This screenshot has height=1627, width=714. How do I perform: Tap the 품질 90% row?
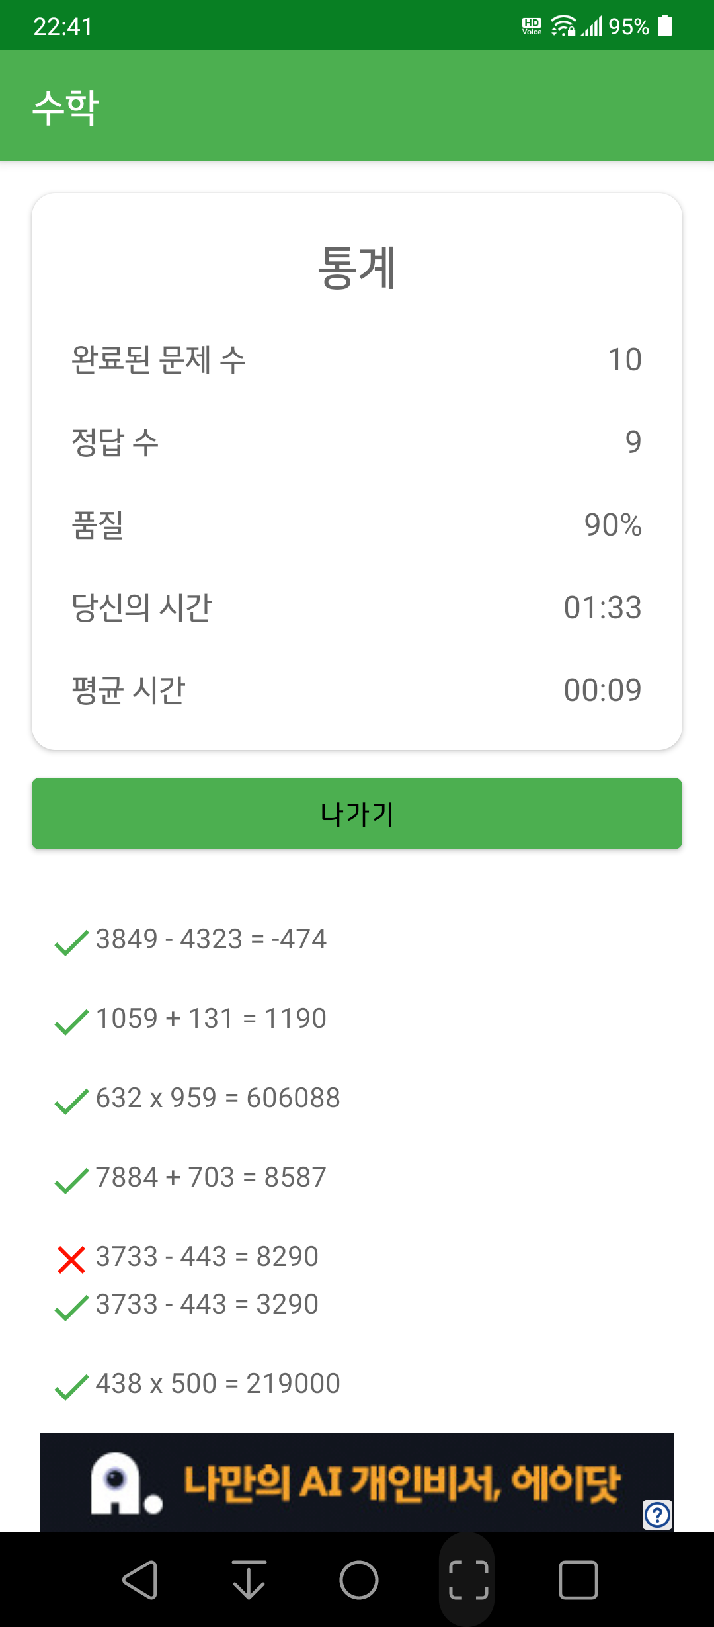tap(357, 525)
